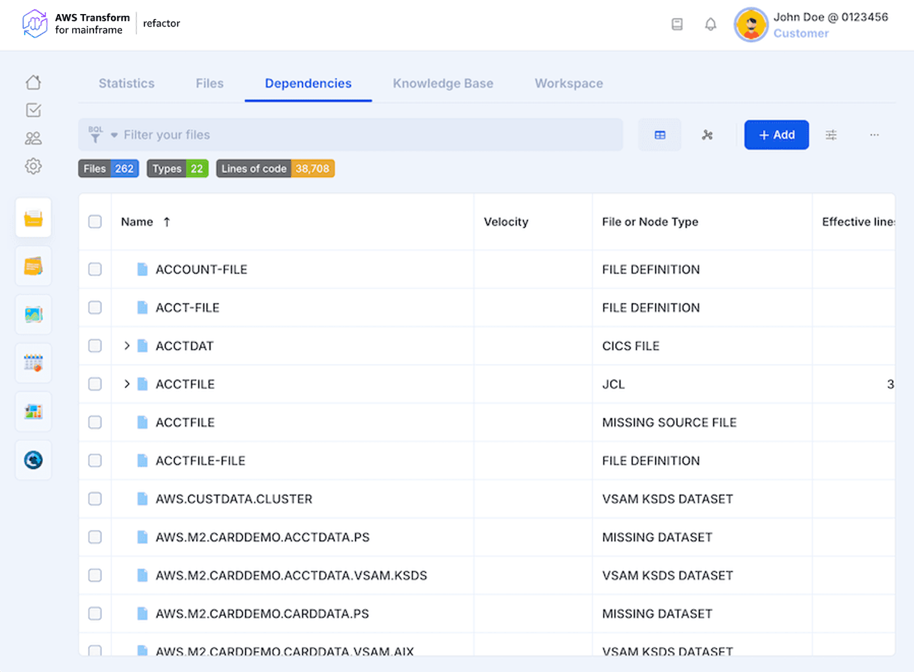914x672 pixels.
Task: Select the AWS.CUSTDATA.CLUSTER row checkbox
Action: pyautogui.click(x=95, y=499)
